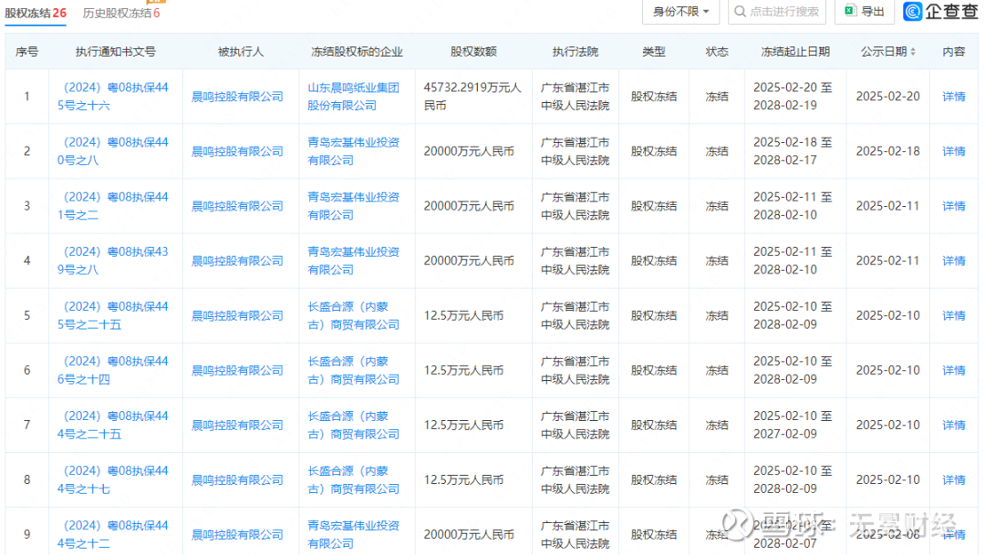
Task: Open 晨鸣控股有限公司 link in row 8
Action: tap(237, 479)
